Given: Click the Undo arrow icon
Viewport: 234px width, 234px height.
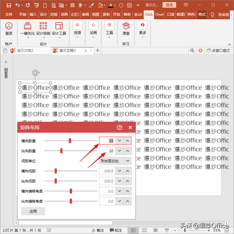Looking at the screenshot, I should tap(17, 5).
